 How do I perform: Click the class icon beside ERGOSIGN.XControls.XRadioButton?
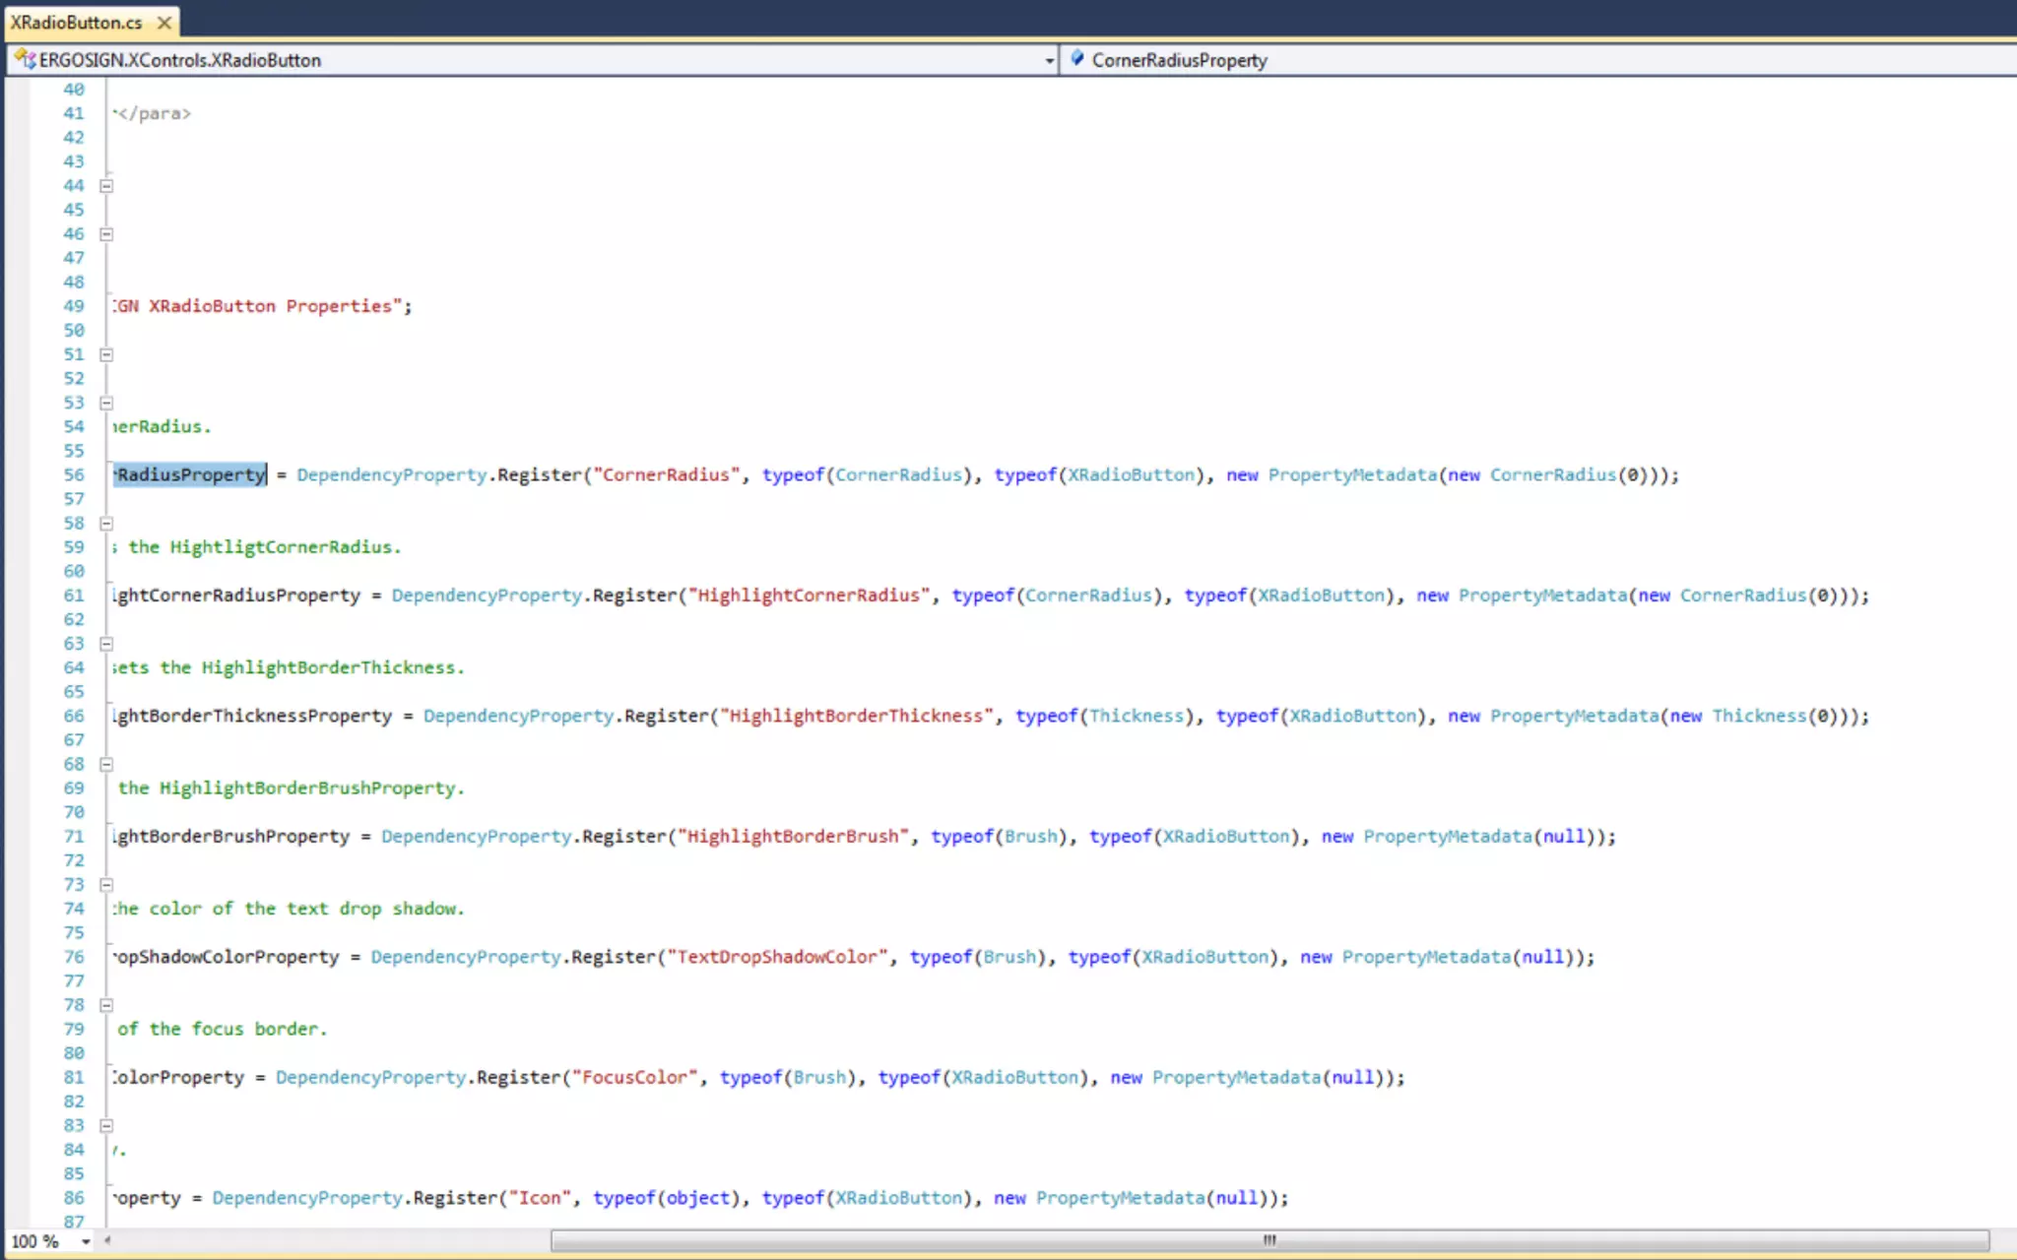point(25,59)
